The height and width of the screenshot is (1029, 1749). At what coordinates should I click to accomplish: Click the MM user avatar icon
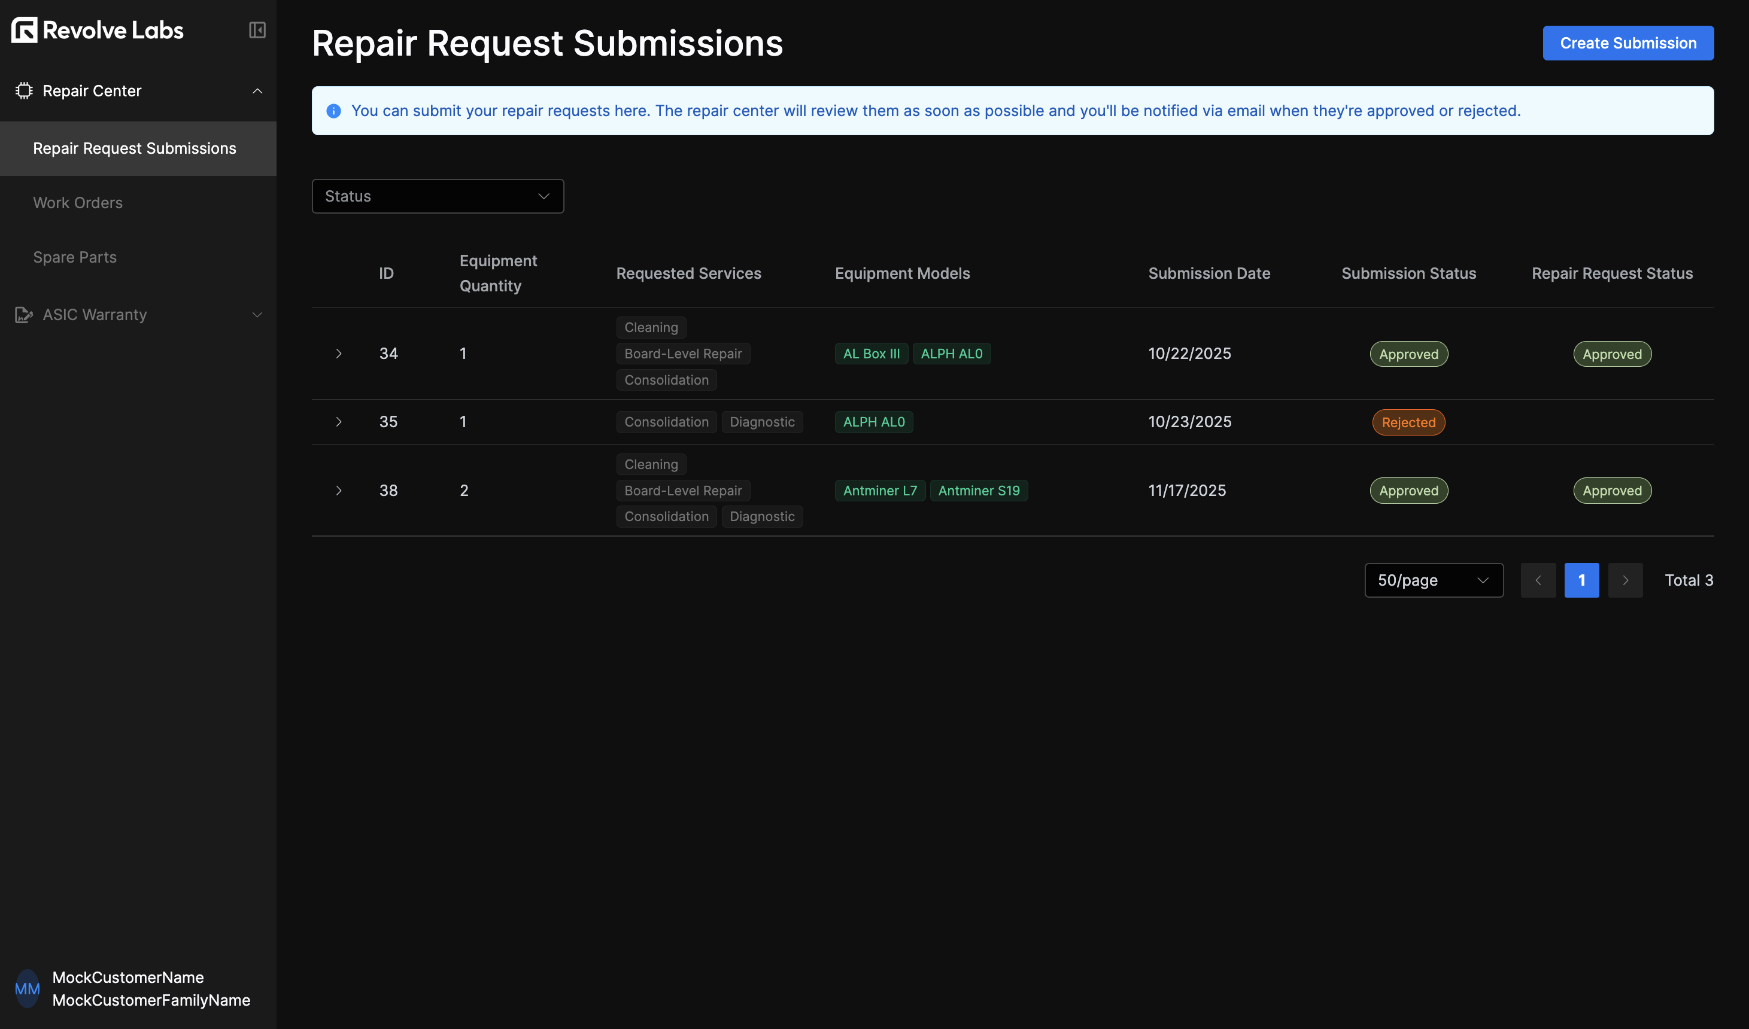(x=27, y=988)
